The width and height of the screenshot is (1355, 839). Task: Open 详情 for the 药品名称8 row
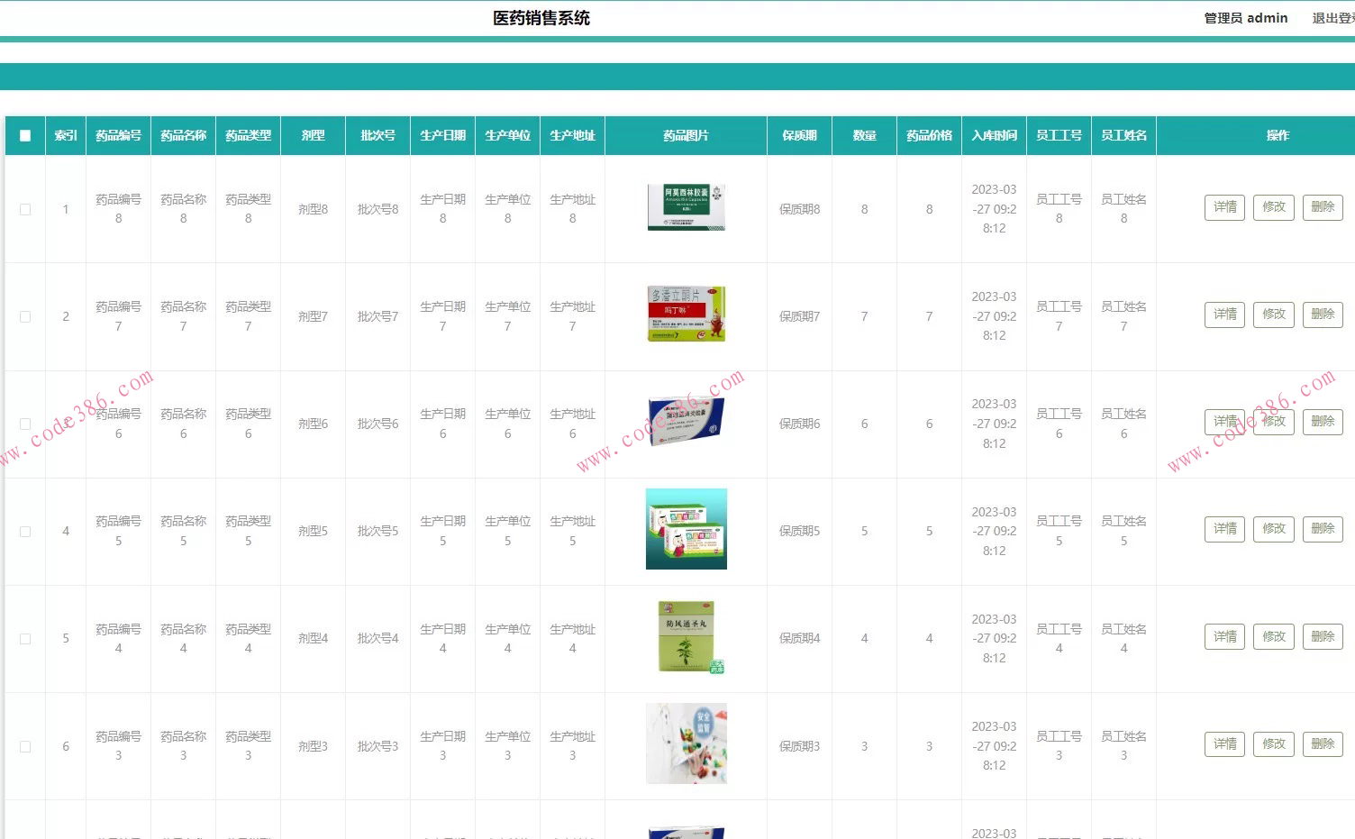[1223, 206]
